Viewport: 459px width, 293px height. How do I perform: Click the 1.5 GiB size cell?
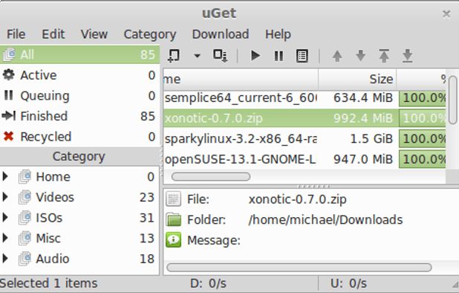tap(371, 139)
